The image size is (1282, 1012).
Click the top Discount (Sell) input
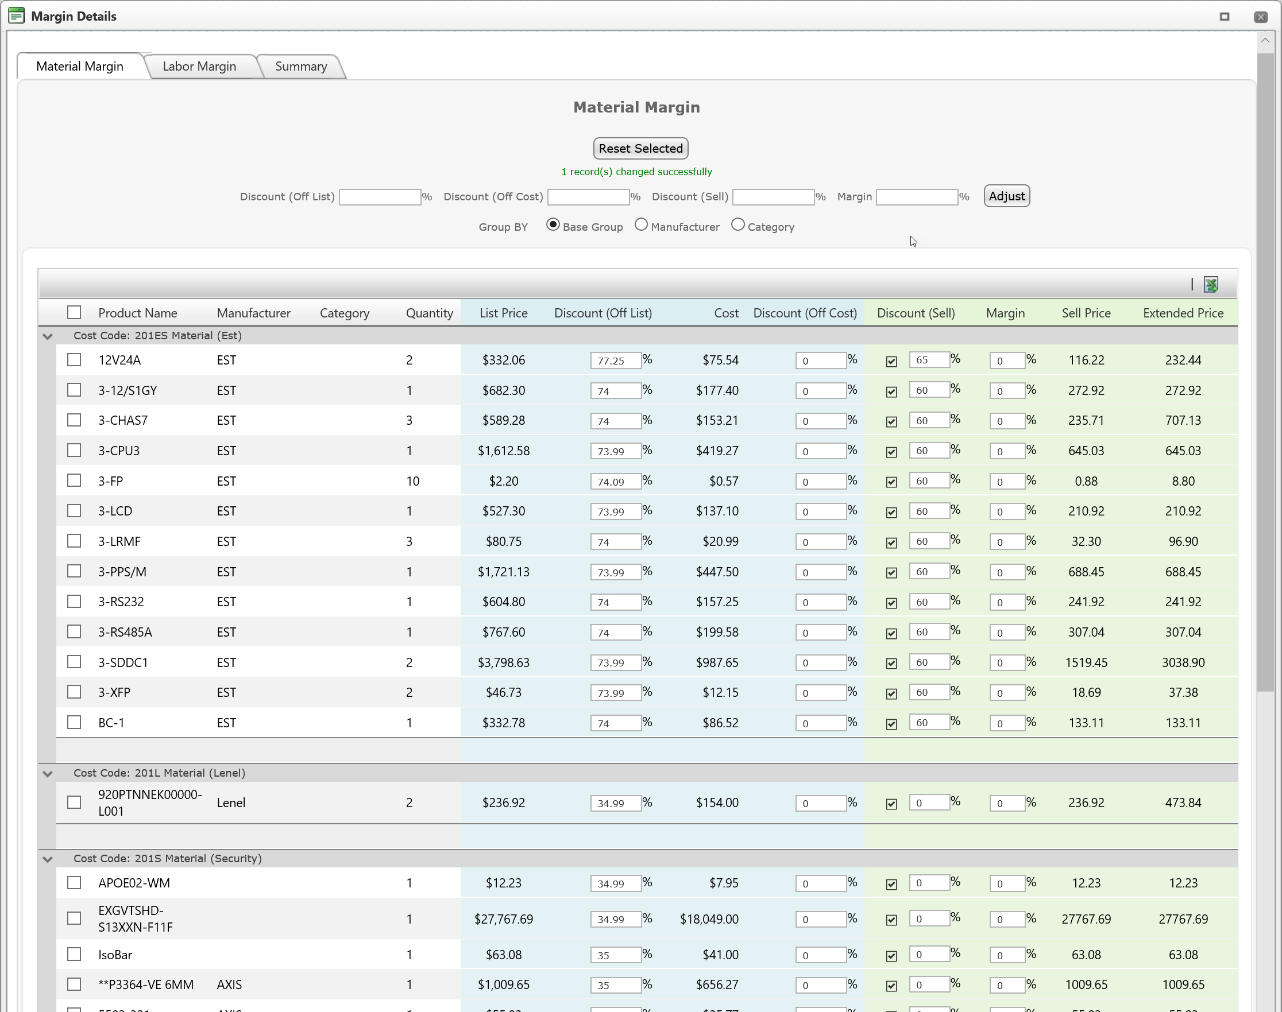pyautogui.click(x=774, y=197)
